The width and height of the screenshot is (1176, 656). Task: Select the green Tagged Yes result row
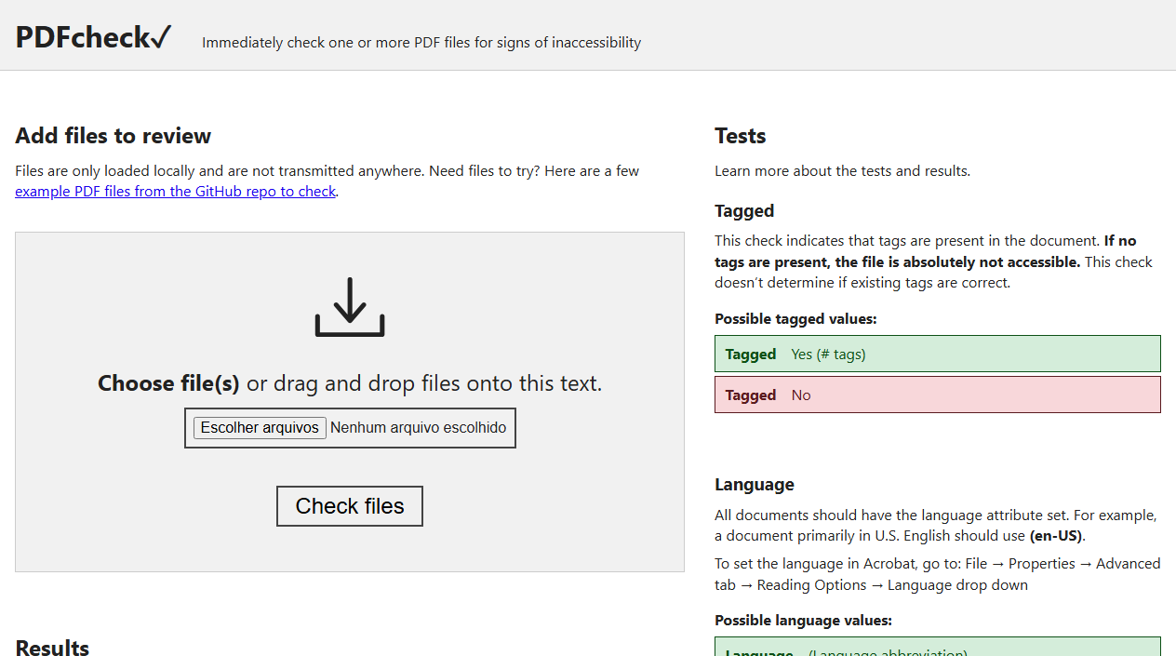[x=937, y=354]
